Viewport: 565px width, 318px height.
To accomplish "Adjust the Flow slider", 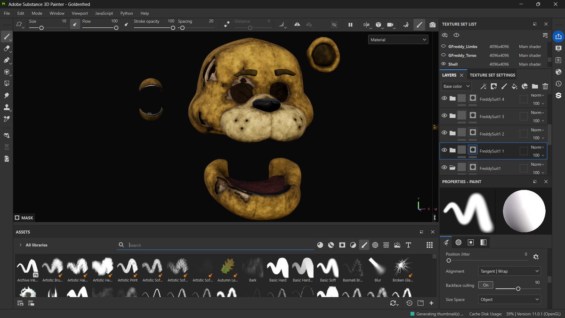I will click(100, 28).
